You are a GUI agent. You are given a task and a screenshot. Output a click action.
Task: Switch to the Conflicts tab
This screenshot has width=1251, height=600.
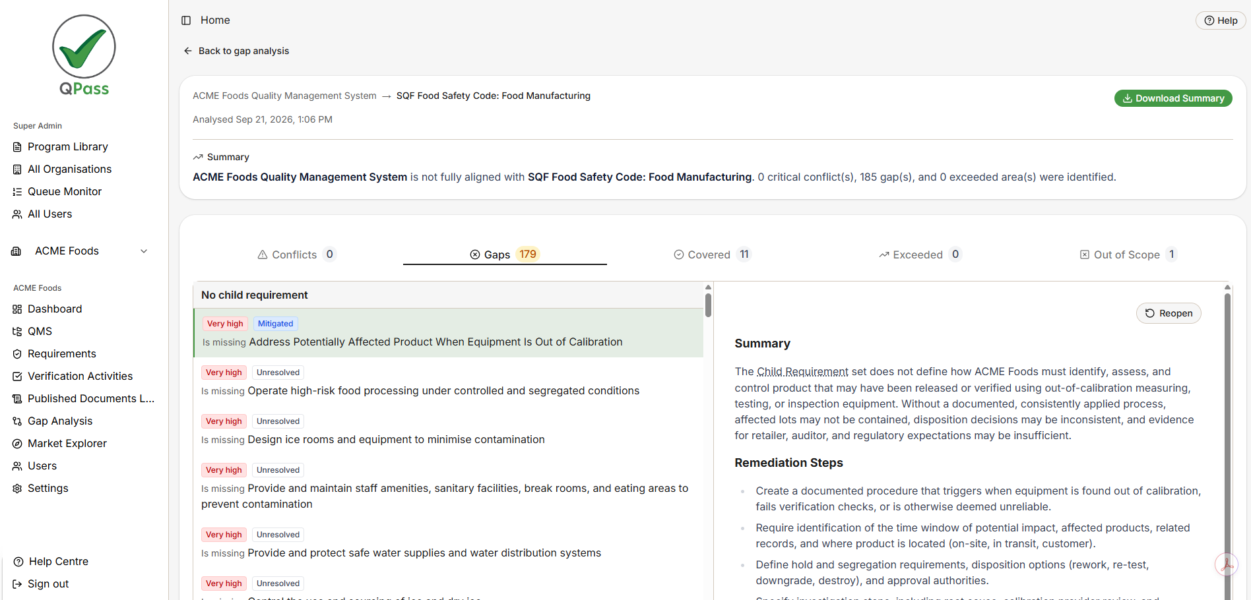(x=297, y=255)
